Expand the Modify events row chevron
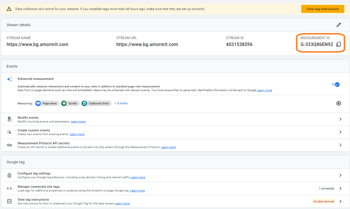350x209 pixels. coord(340,119)
